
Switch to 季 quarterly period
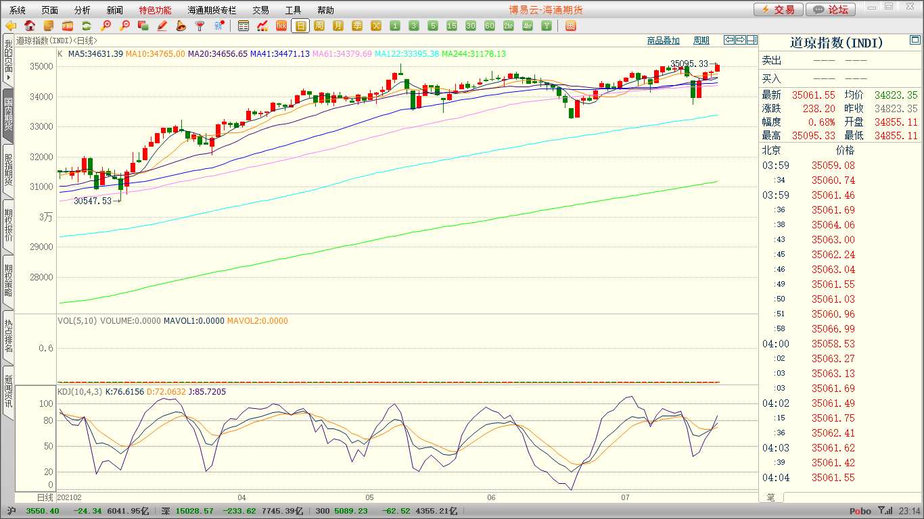click(357, 26)
